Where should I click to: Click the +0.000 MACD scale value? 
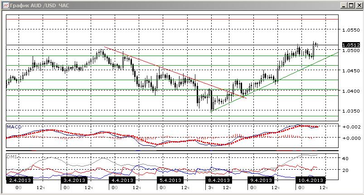click(x=352, y=138)
